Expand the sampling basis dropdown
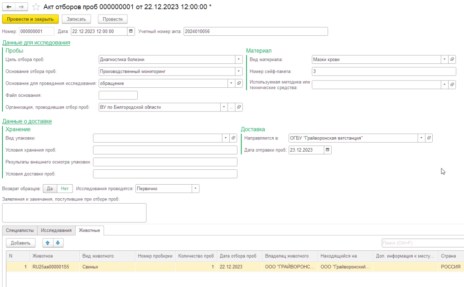The height and width of the screenshot is (287, 464). (x=239, y=71)
